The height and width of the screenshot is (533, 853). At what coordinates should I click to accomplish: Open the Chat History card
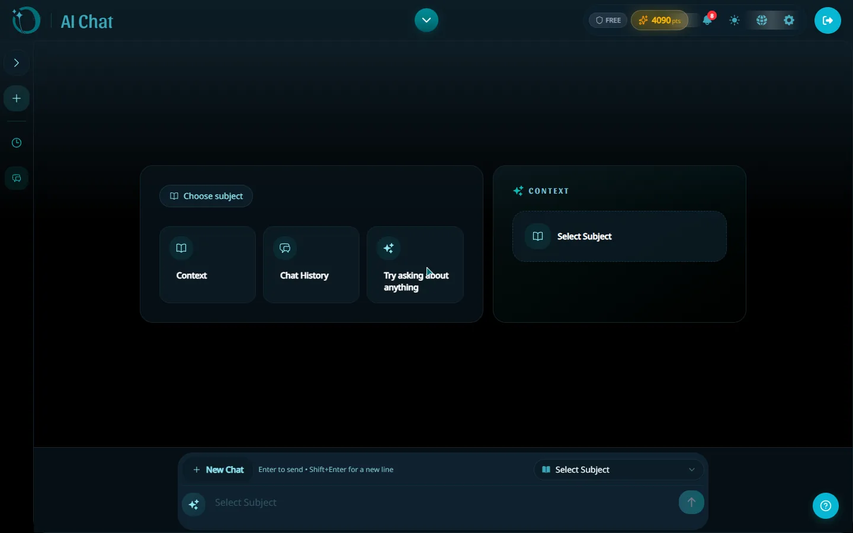(x=311, y=265)
